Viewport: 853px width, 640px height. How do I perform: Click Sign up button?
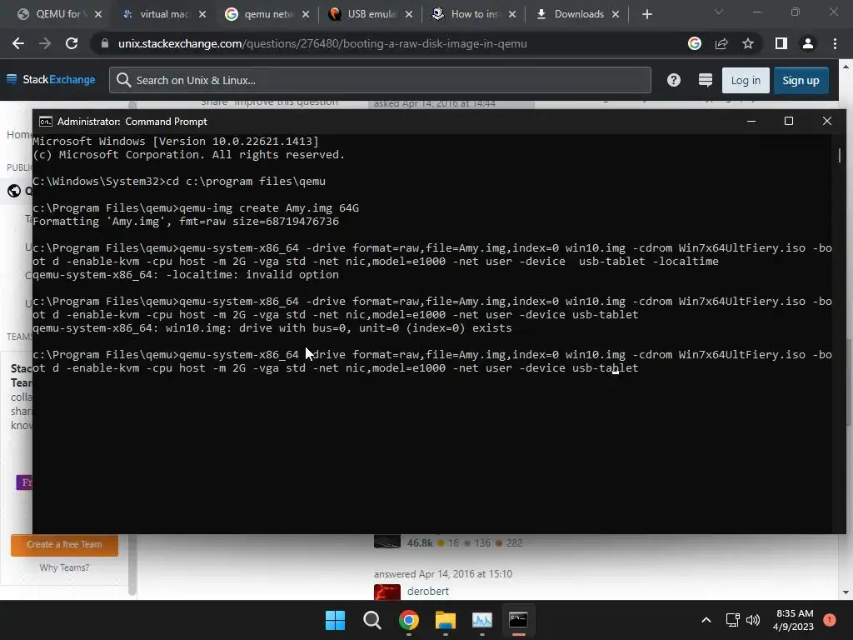pos(801,81)
